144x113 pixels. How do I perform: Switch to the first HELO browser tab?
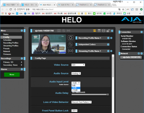click(x=11, y=5)
